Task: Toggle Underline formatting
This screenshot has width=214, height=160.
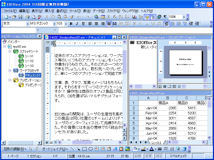Action: (x=83, y=24)
